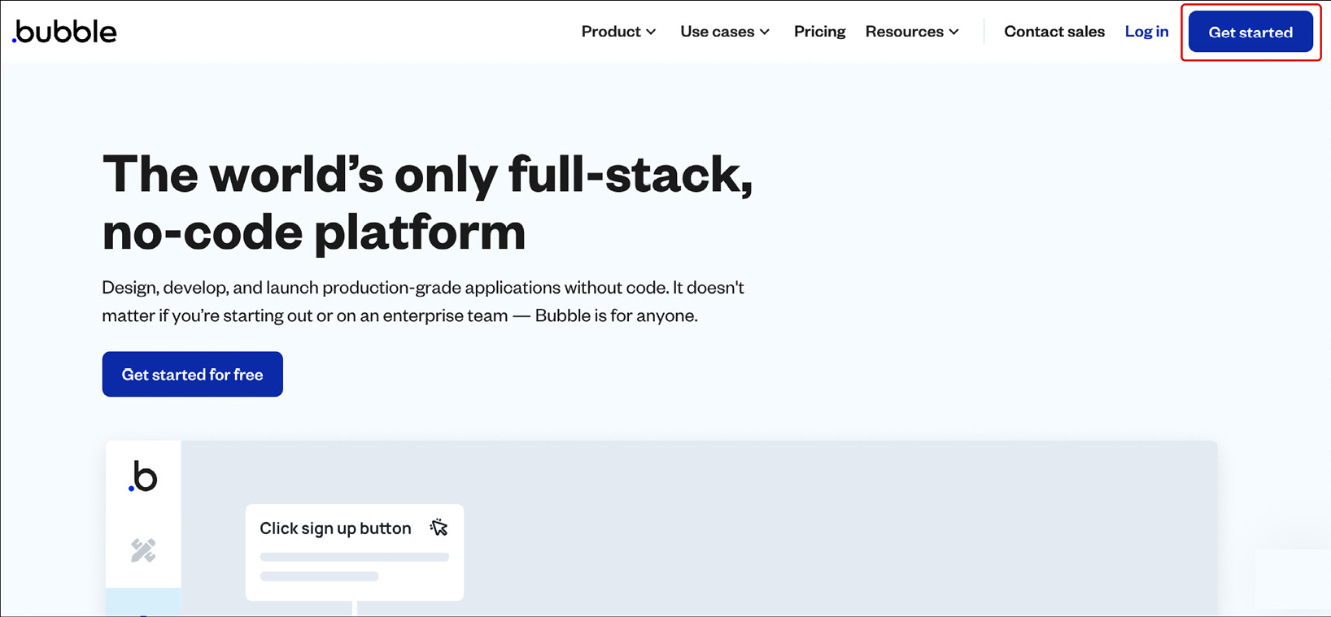The image size is (1331, 617).
Task: Click the Get started for free button
Action: coord(193,374)
